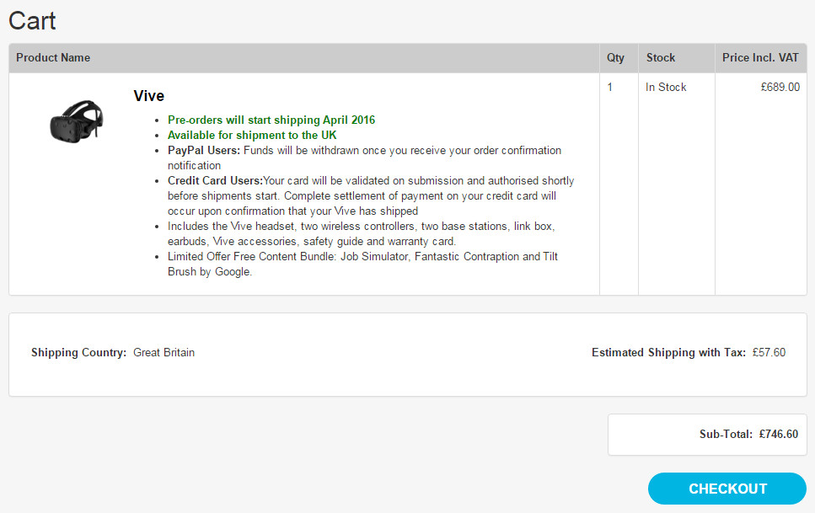Click the Sub-Total label
Viewport: 815px width, 513px height.
pos(726,434)
